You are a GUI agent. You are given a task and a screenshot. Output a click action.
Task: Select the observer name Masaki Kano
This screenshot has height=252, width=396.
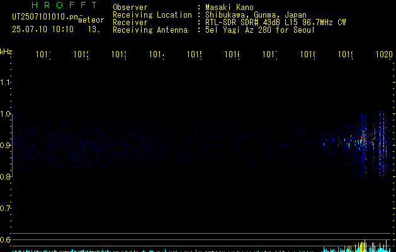pyautogui.click(x=229, y=8)
